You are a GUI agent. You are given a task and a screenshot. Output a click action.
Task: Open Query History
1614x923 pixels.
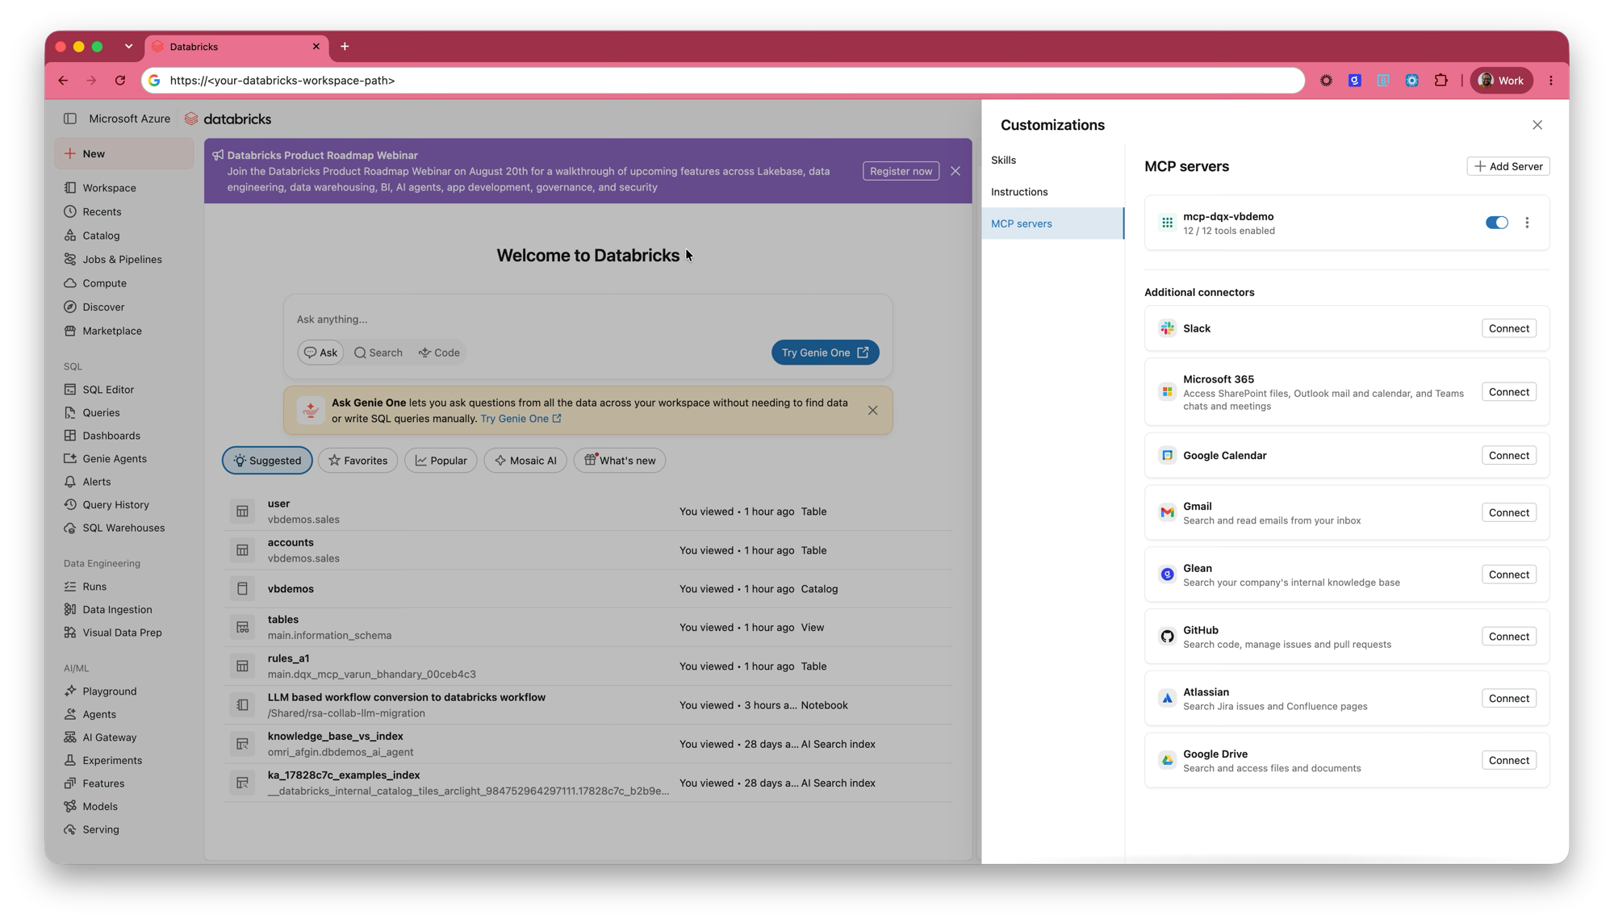point(115,505)
